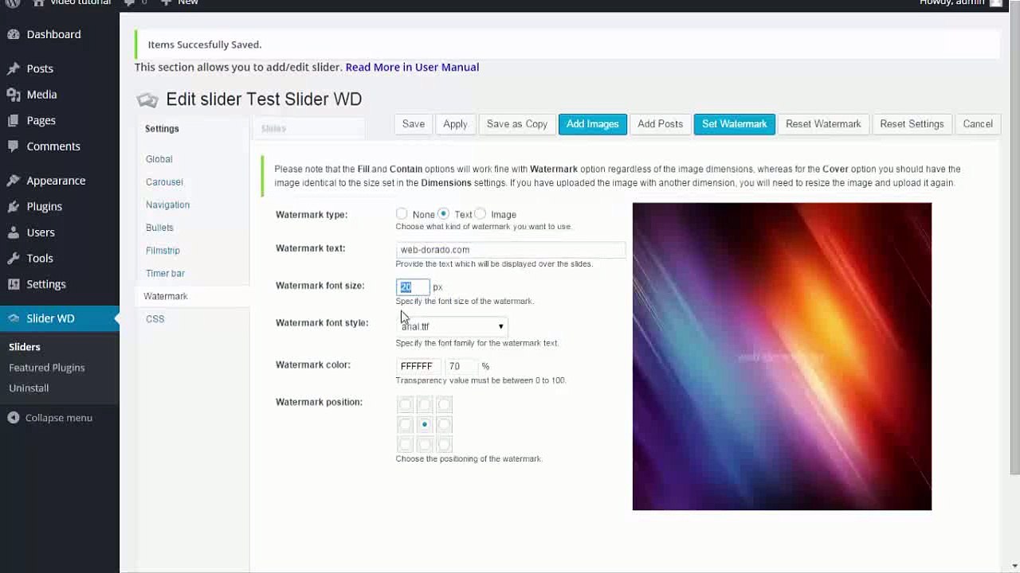Open the Media library icon
This screenshot has width=1020, height=573.
click(14, 94)
